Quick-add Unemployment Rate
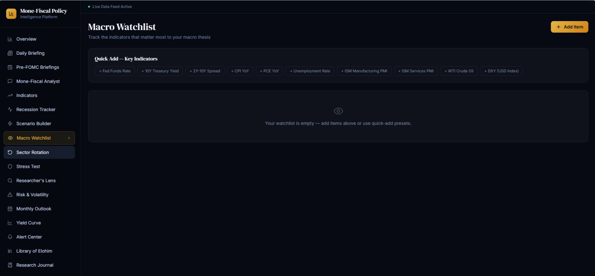Image resolution: width=595 pixels, height=276 pixels. [310, 71]
